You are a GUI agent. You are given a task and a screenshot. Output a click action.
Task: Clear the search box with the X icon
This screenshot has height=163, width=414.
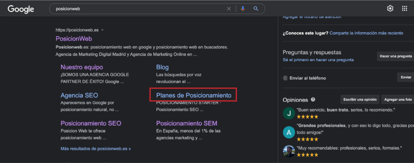[x=229, y=9]
